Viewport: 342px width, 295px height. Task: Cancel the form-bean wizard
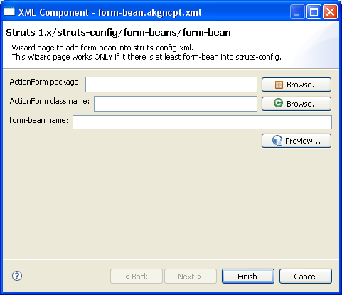[x=306, y=277]
